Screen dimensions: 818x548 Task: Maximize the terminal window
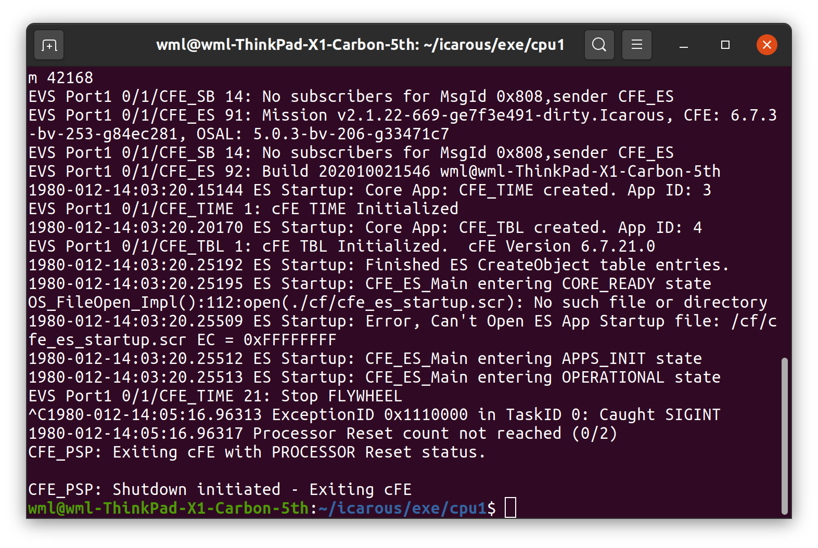pos(725,45)
